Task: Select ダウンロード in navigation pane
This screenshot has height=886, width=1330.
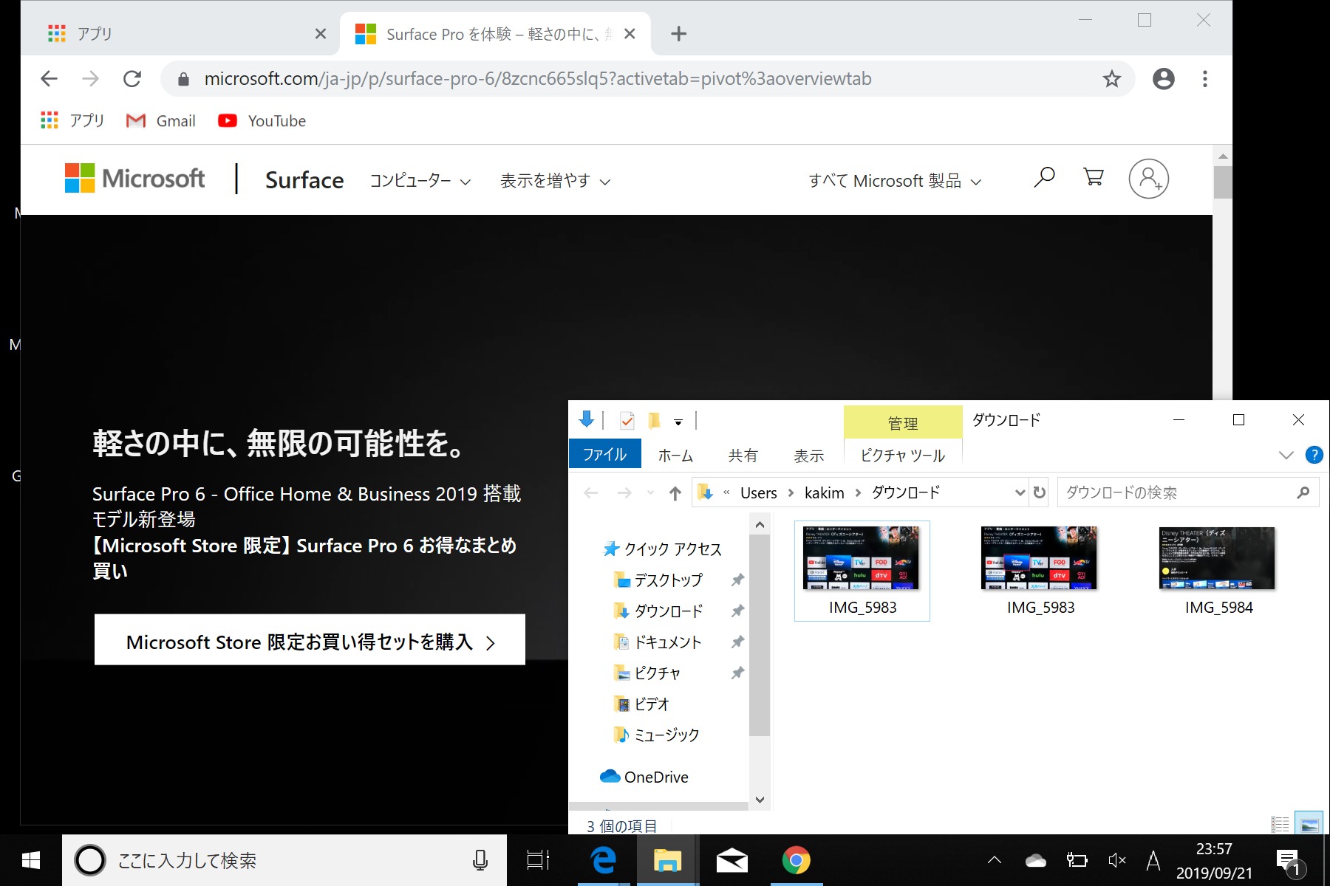Action: [659, 611]
